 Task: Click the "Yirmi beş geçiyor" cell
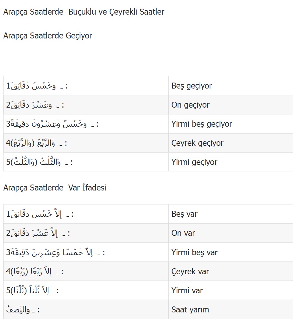pyautogui.click(x=202, y=124)
